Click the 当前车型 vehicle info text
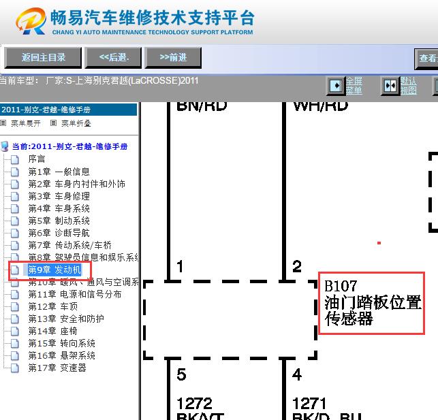Image resolution: width=438 pixels, height=420 pixels. [99, 80]
